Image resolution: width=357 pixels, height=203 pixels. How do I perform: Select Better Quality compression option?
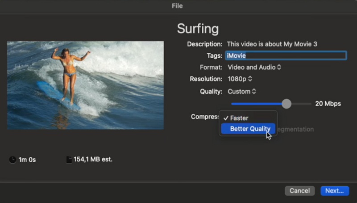[x=250, y=129]
